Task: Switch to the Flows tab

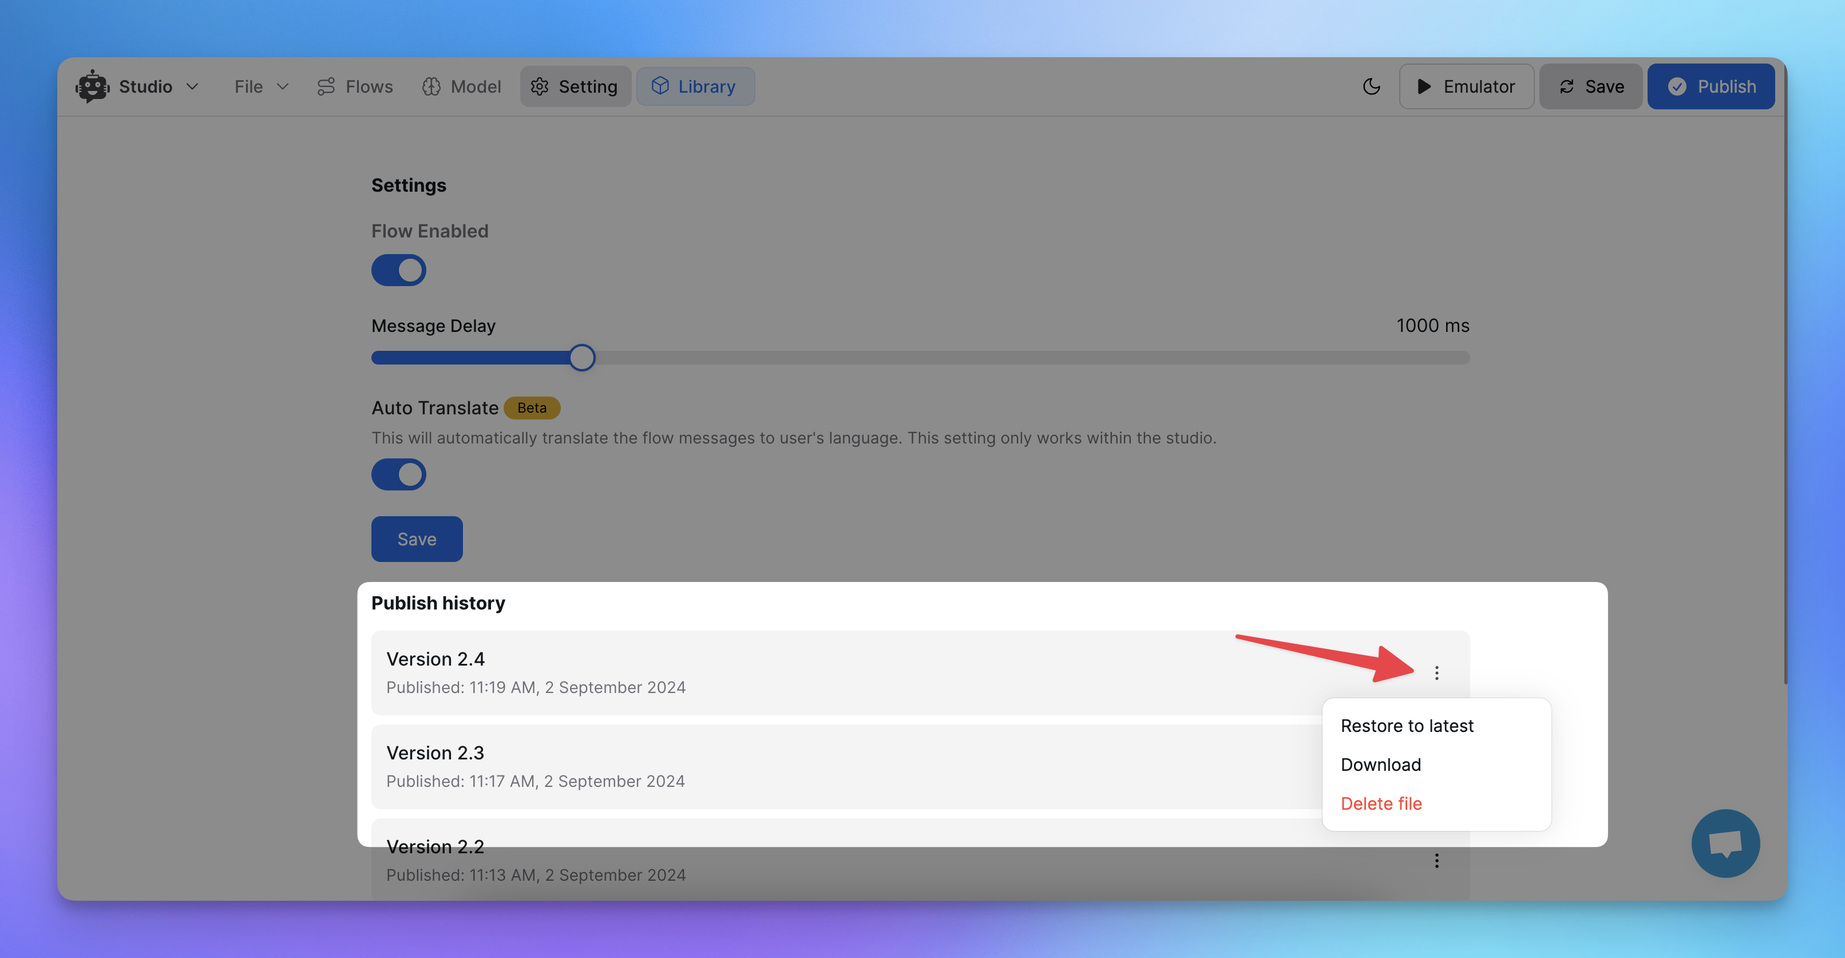Action: tap(355, 86)
